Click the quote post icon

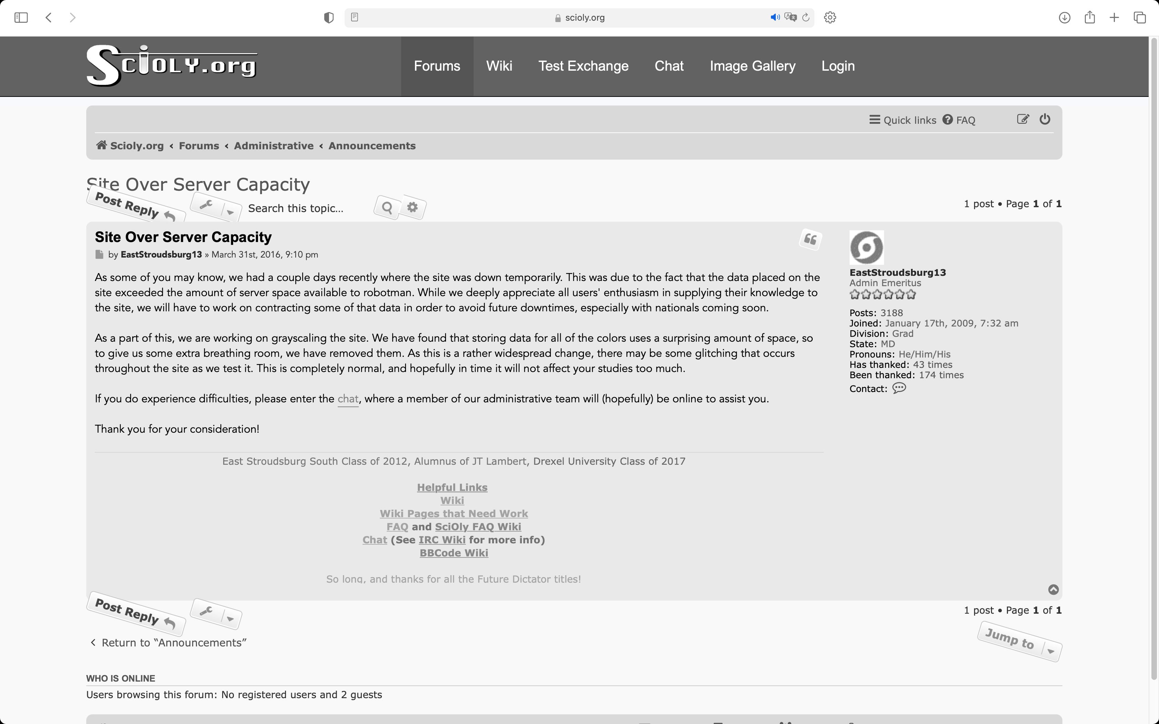click(810, 239)
